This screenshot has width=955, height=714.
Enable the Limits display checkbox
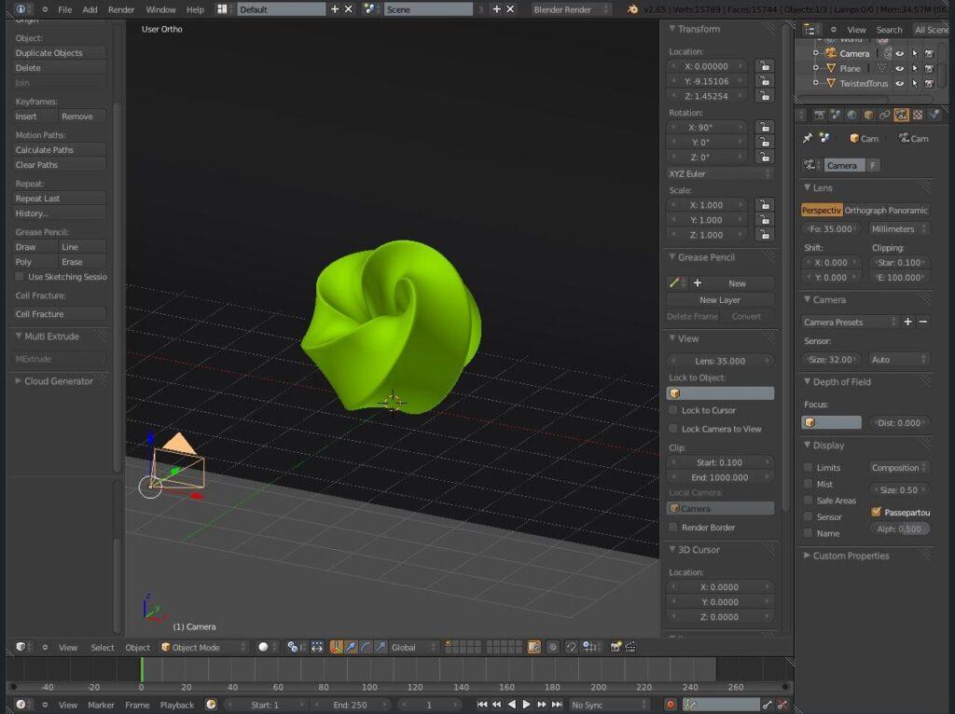(809, 468)
